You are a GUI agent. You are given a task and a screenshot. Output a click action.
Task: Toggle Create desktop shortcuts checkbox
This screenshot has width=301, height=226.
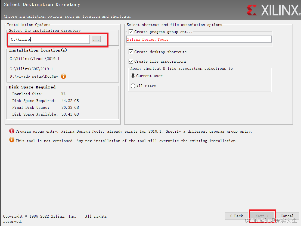[131, 52]
